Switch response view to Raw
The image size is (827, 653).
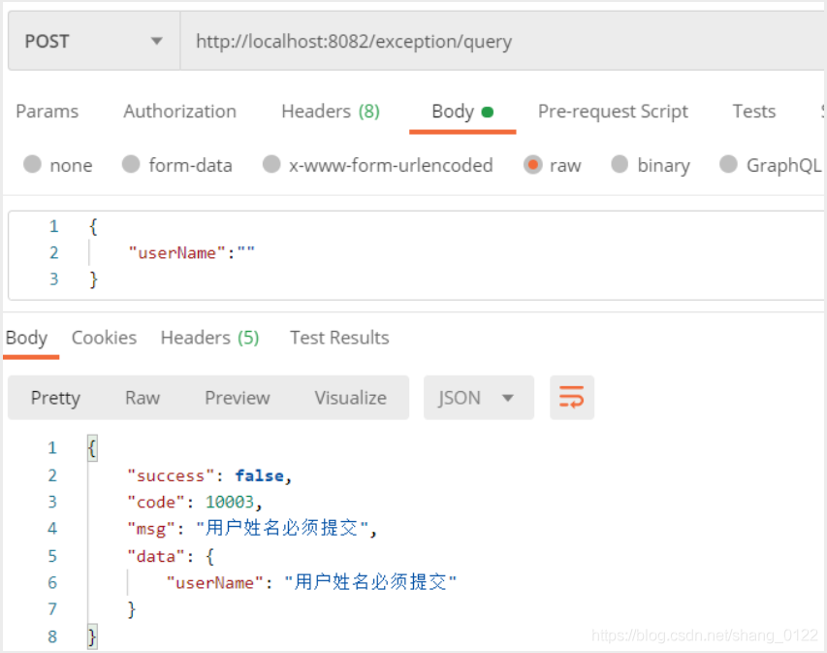coord(143,398)
